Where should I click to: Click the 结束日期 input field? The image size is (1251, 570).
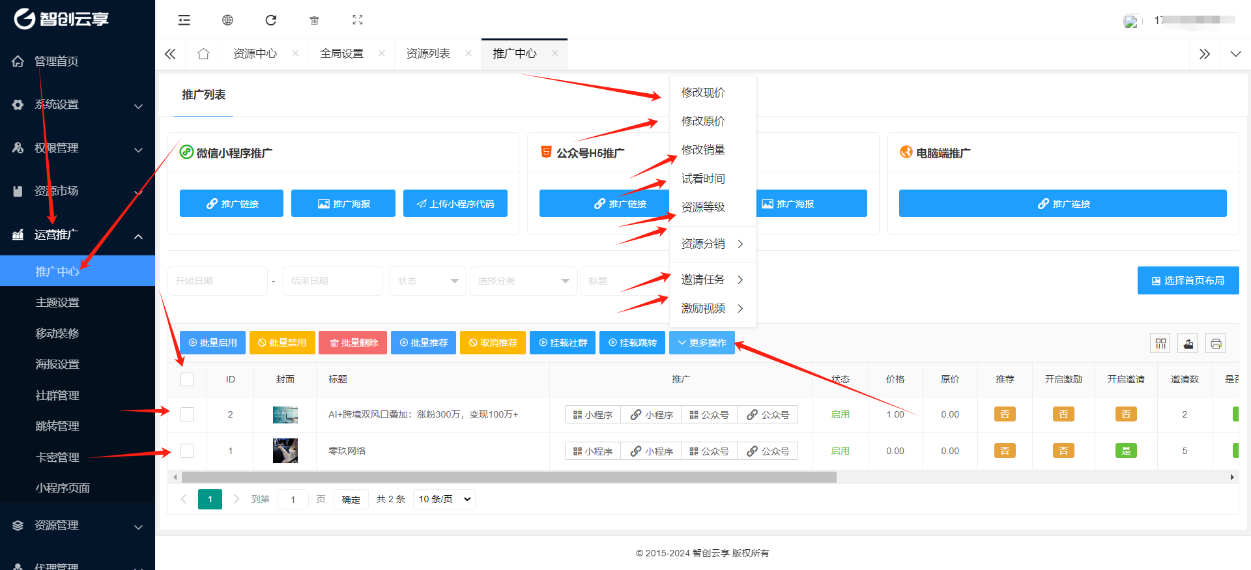pos(333,281)
